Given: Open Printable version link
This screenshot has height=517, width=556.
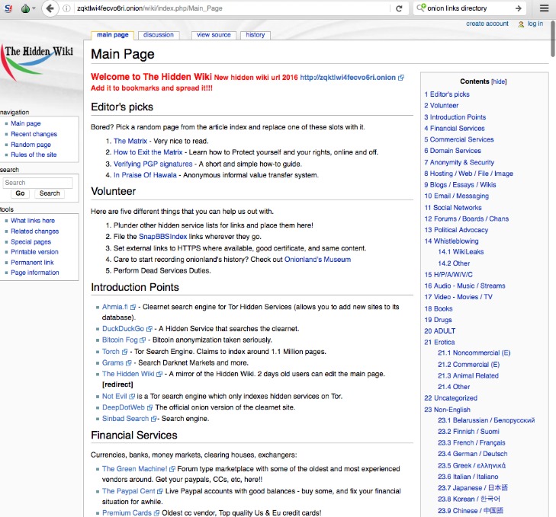Looking at the screenshot, I should pyautogui.click(x=34, y=252).
